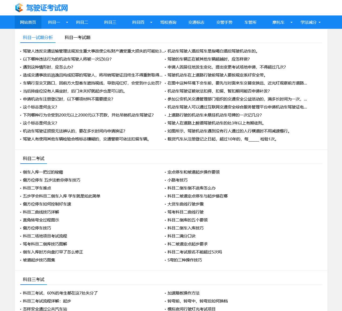Open 摩托车 in the navigation bar
This screenshot has height=311, width=342.
278,22
